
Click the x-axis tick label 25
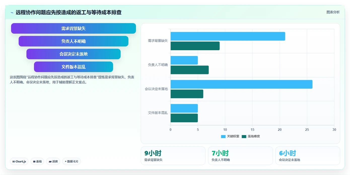[x=307, y=130]
